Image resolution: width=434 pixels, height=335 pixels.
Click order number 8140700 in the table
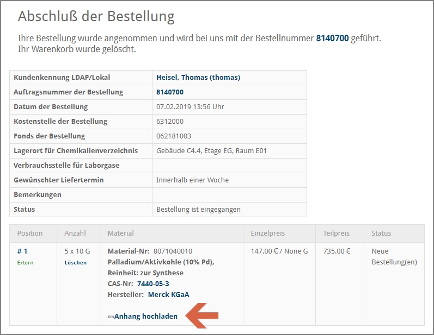tap(170, 92)
